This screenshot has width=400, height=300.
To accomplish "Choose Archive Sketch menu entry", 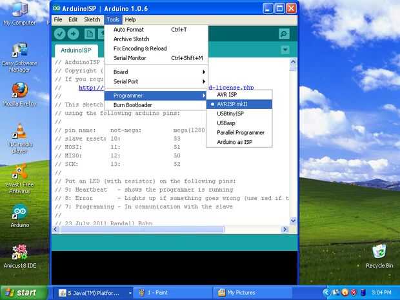I will (156, 39).
